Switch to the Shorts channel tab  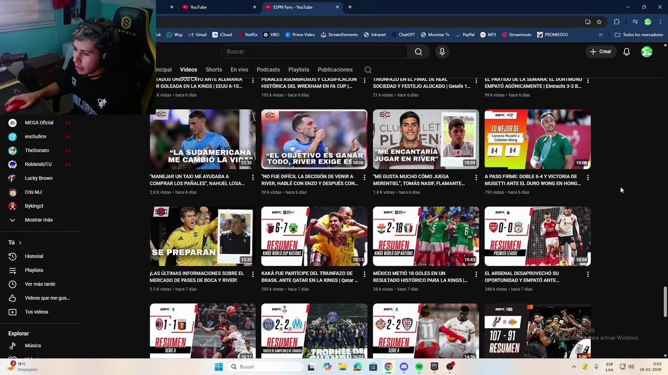[x=213, y=70]
